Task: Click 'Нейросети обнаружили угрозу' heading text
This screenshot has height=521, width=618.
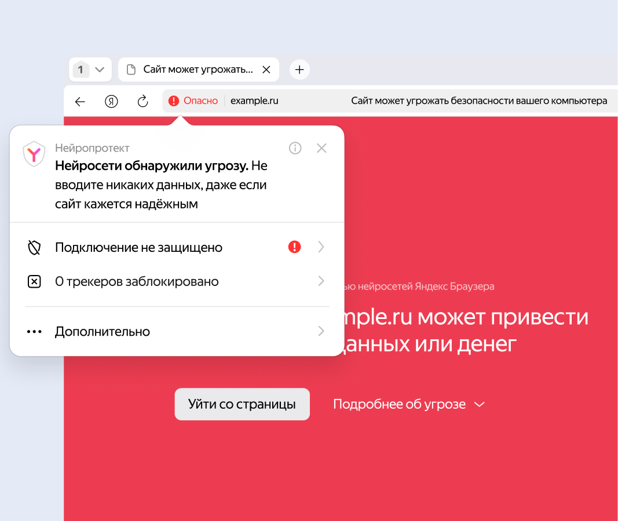Action: (152, 166)
